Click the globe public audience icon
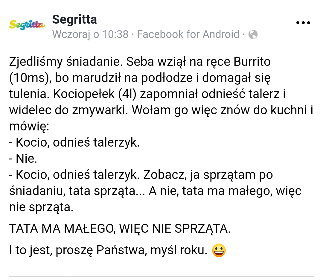323x280 pixels. [x=253, y=34]
